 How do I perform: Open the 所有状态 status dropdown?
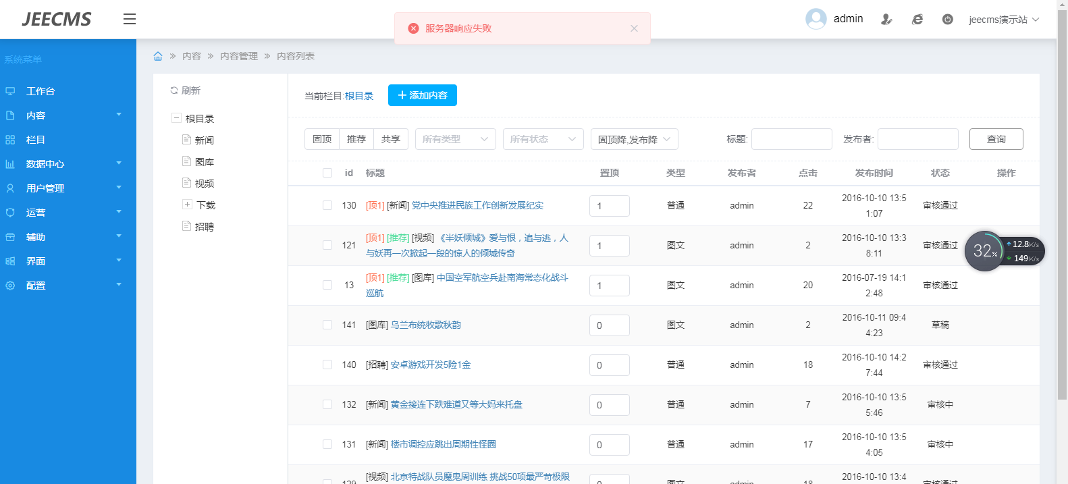[543, 139]
